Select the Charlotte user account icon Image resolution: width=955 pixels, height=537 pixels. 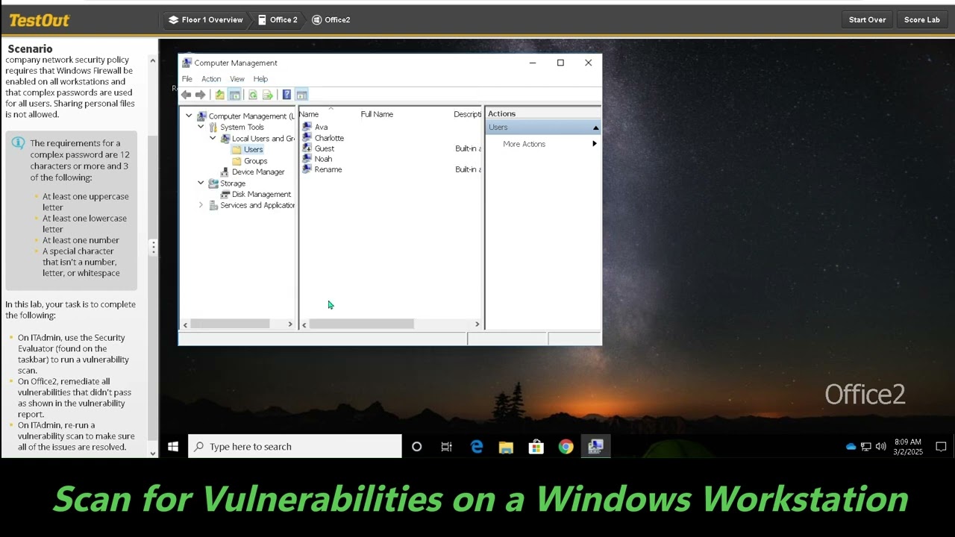[x=307, y=138]
